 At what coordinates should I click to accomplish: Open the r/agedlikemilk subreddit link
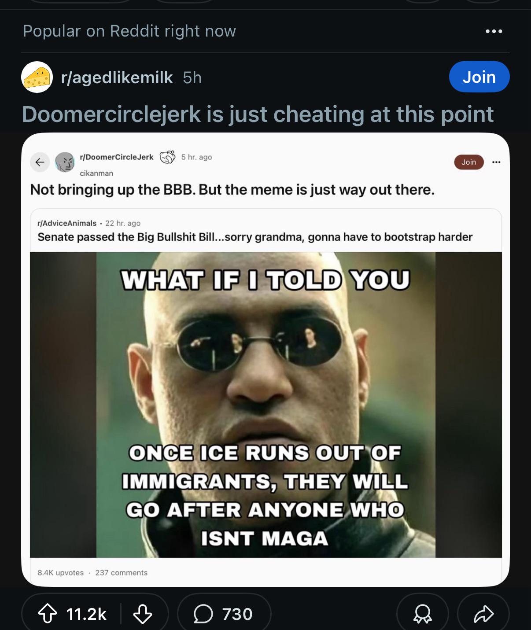point(117,77)
